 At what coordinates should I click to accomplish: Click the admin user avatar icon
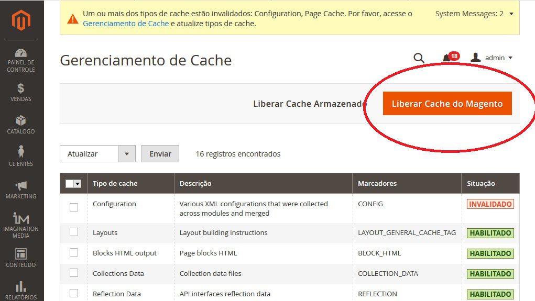(475, 57)
